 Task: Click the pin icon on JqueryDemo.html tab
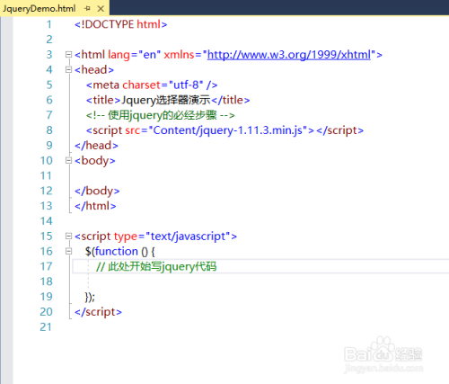(x=87, y=9)
